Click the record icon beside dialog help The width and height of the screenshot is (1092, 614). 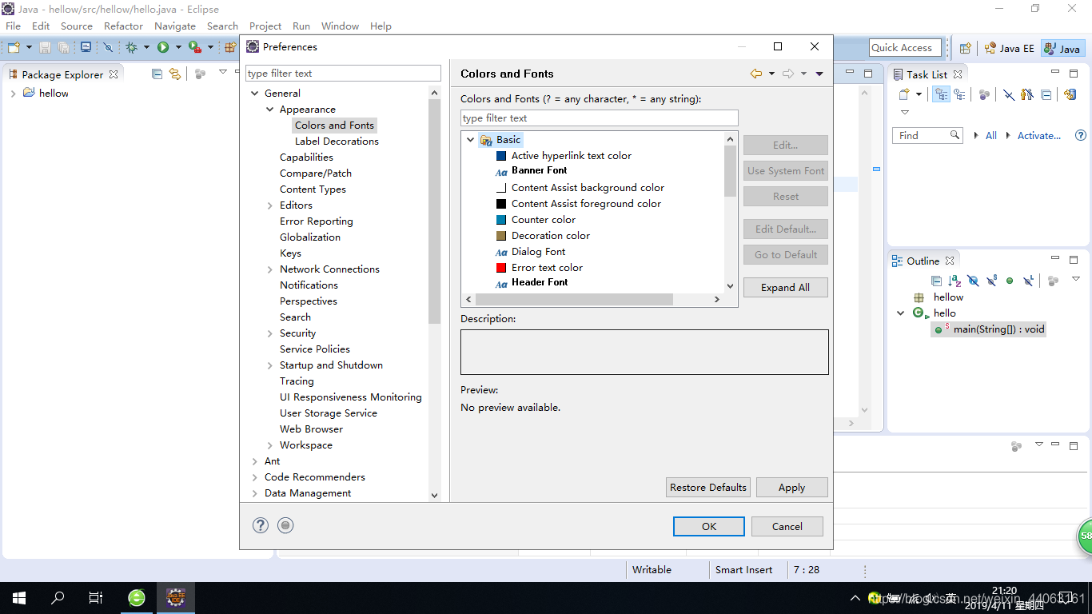pos(285,525)
